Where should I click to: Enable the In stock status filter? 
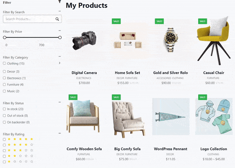coord(4,109)
